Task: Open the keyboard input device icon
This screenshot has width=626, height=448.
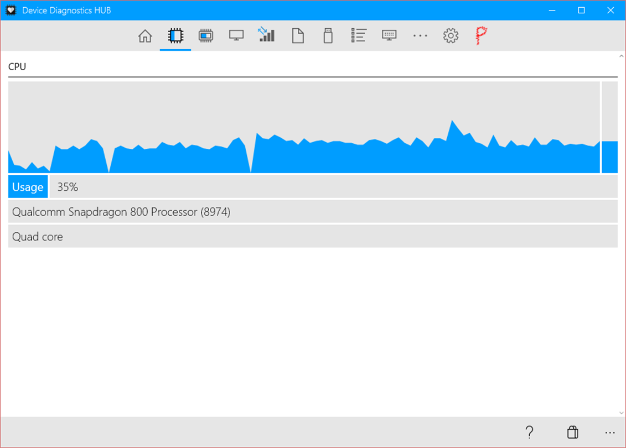Action: pyautogui.click(x=389, y=35)
